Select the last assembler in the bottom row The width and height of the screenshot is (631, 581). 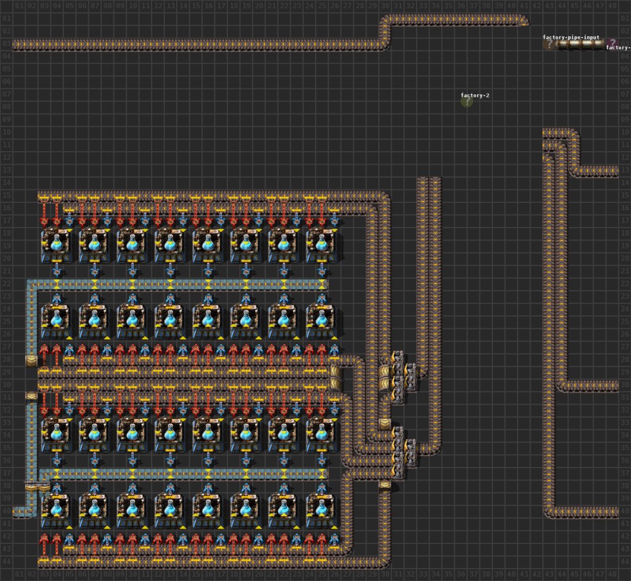(x=320, y=509)
